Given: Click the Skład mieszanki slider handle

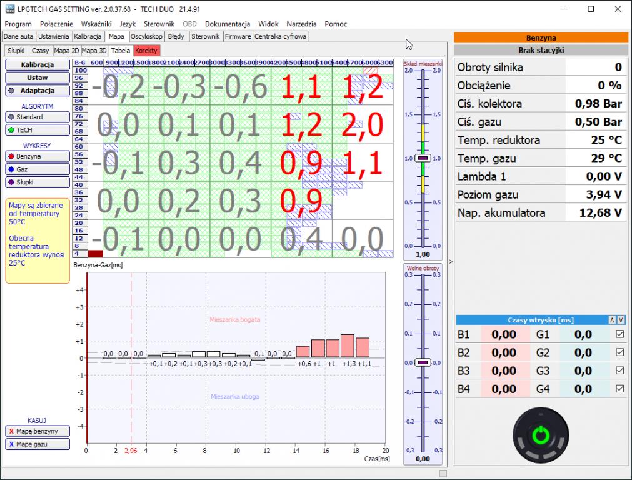Looking at the screenshot, I should [423, 158].
